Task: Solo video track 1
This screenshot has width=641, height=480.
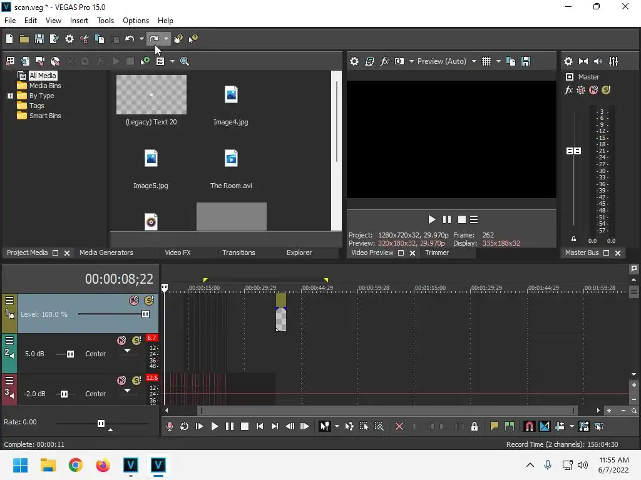Action: point(149,301)
